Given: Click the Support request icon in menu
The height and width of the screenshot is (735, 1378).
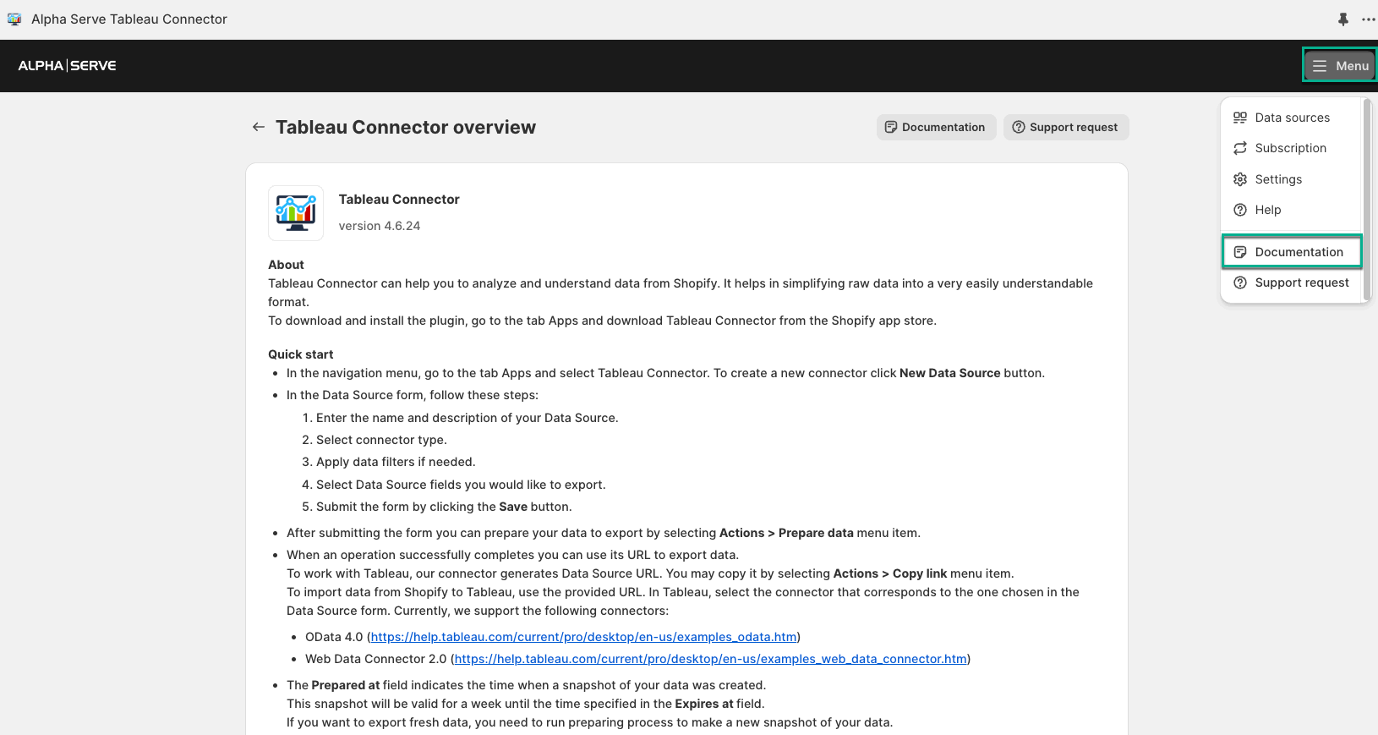Looking at the screenshot, I should pos(1240,282).
